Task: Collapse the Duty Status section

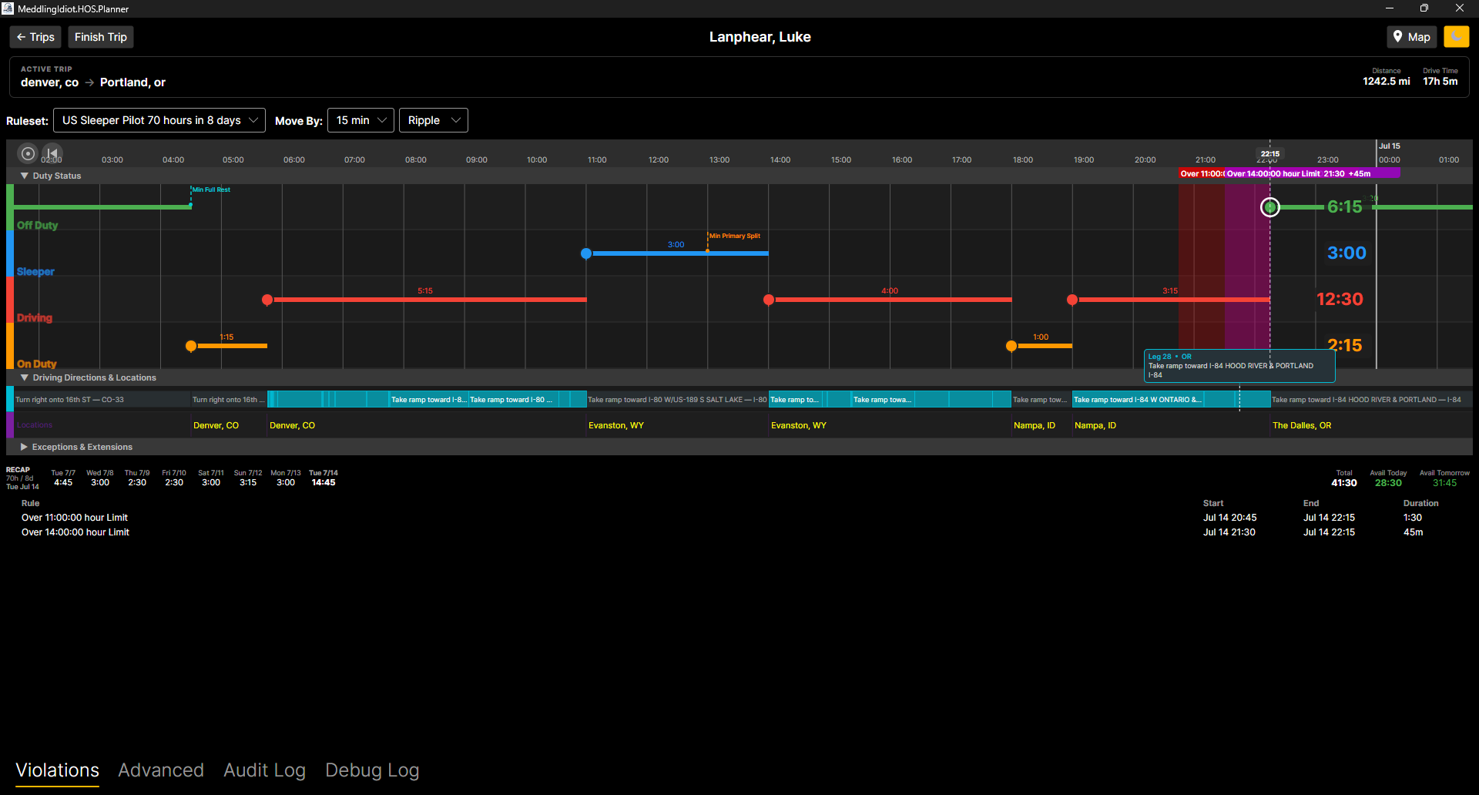Action: [x=25, y=176]
